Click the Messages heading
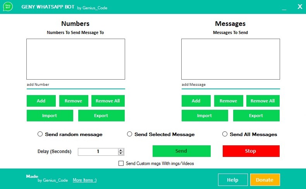The height and width of the screenshot is (189, 306). click(230, 24)
